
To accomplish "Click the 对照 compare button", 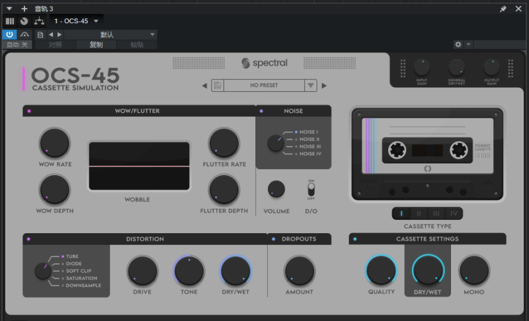I will pyautogui.click(x=56, y=44).
